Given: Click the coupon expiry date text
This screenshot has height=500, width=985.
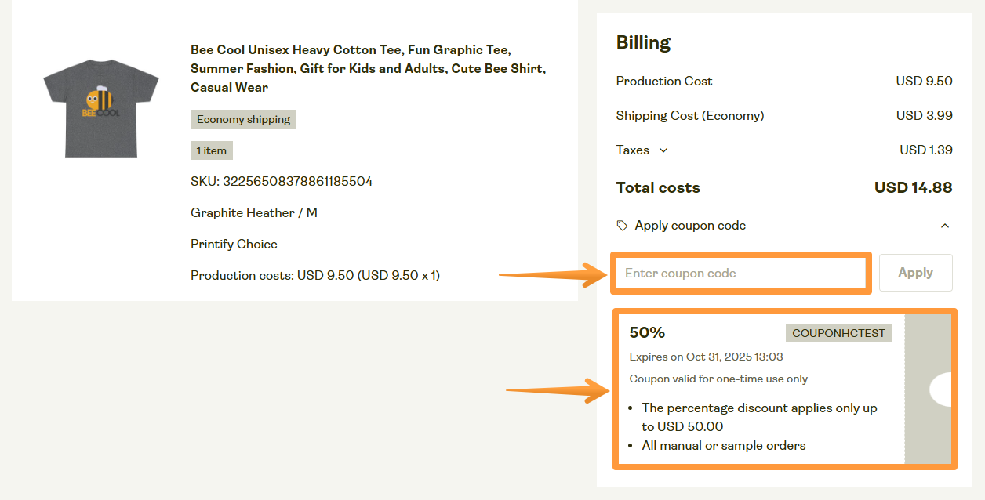Looking at the screenshot, I should pos(706,357).
